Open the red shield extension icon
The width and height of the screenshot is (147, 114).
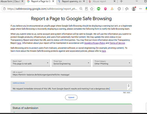(x=105, y=9)
